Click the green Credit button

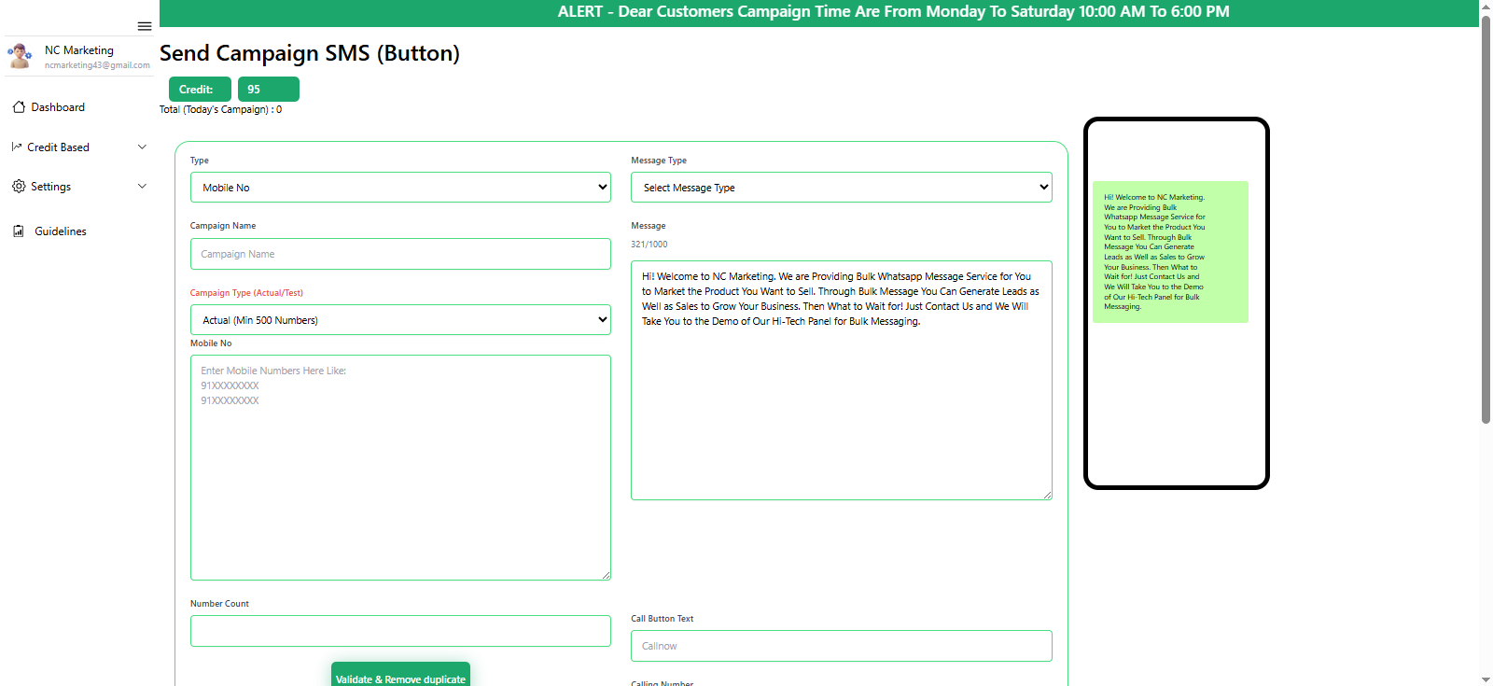pyautogui.click(x=200, y=90)
